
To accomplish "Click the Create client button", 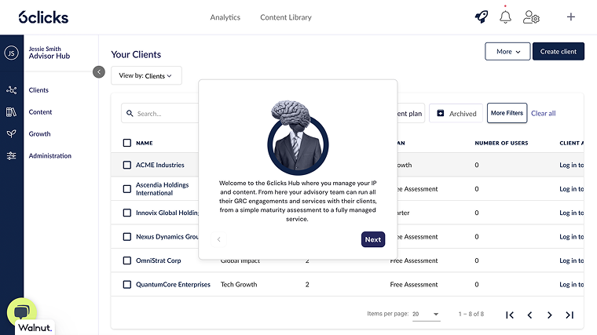I will click(x=559, y=51).
